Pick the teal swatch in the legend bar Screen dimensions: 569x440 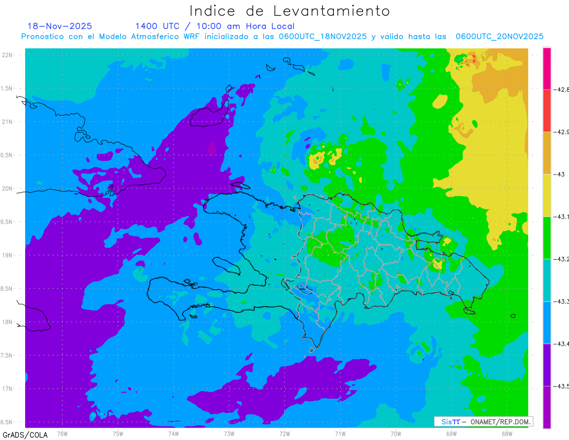(547, 280)
